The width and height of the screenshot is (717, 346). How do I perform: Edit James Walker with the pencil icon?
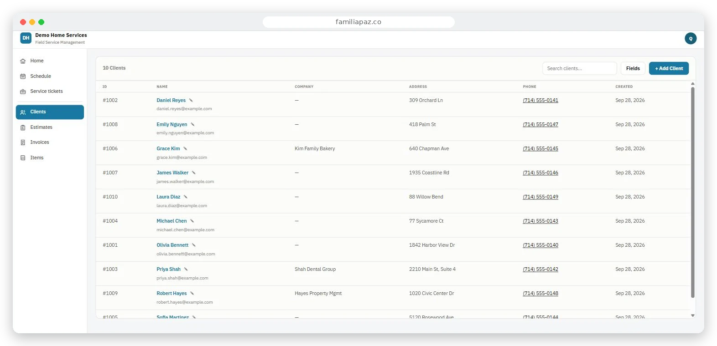(193, 173)
